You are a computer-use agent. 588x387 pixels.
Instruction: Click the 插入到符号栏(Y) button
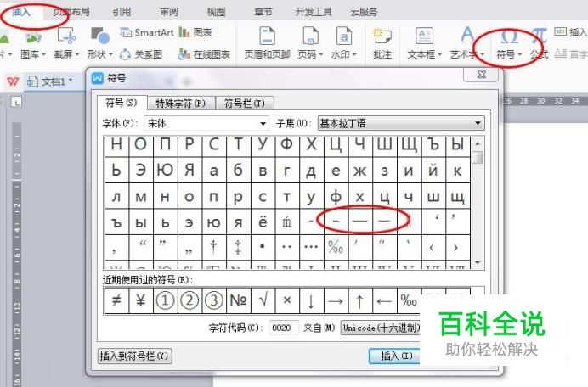click(134, 356)
